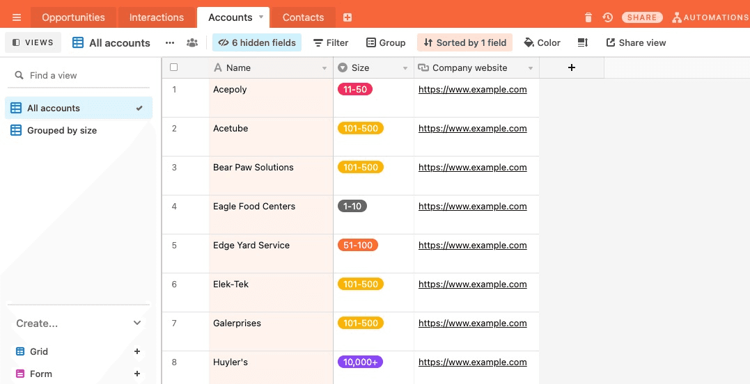Switch to Interactions tab
750x384 pixels.
[x=157, y=17]
